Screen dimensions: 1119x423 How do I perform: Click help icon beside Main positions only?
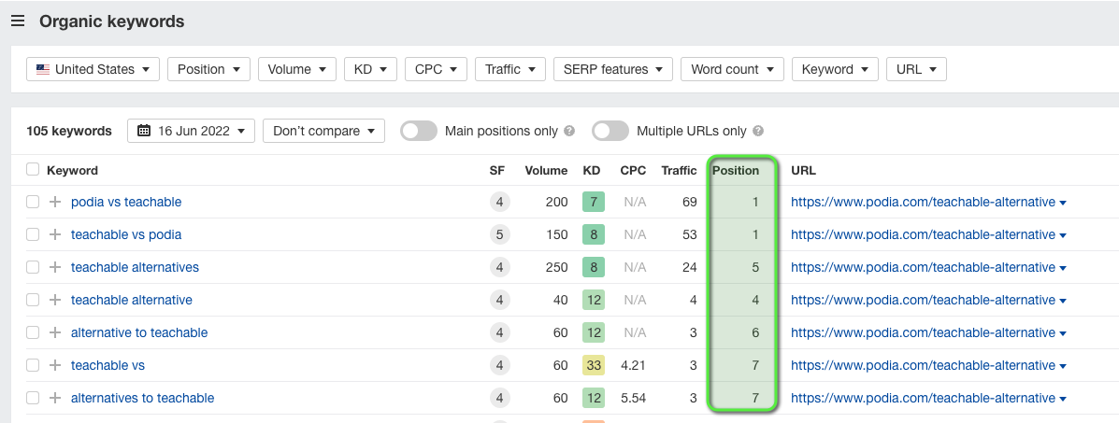tap(568, 132)
